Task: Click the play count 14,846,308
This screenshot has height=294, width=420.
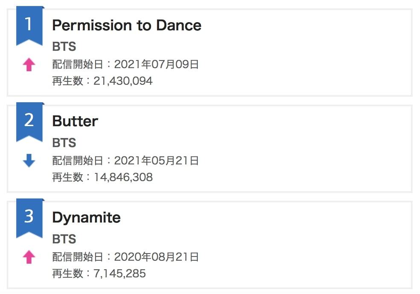Action: coord(123,177)
